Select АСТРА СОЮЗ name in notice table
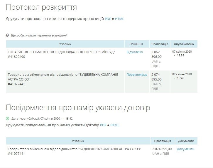Screen dimensions: 213x168 click(x=75, y=149)
